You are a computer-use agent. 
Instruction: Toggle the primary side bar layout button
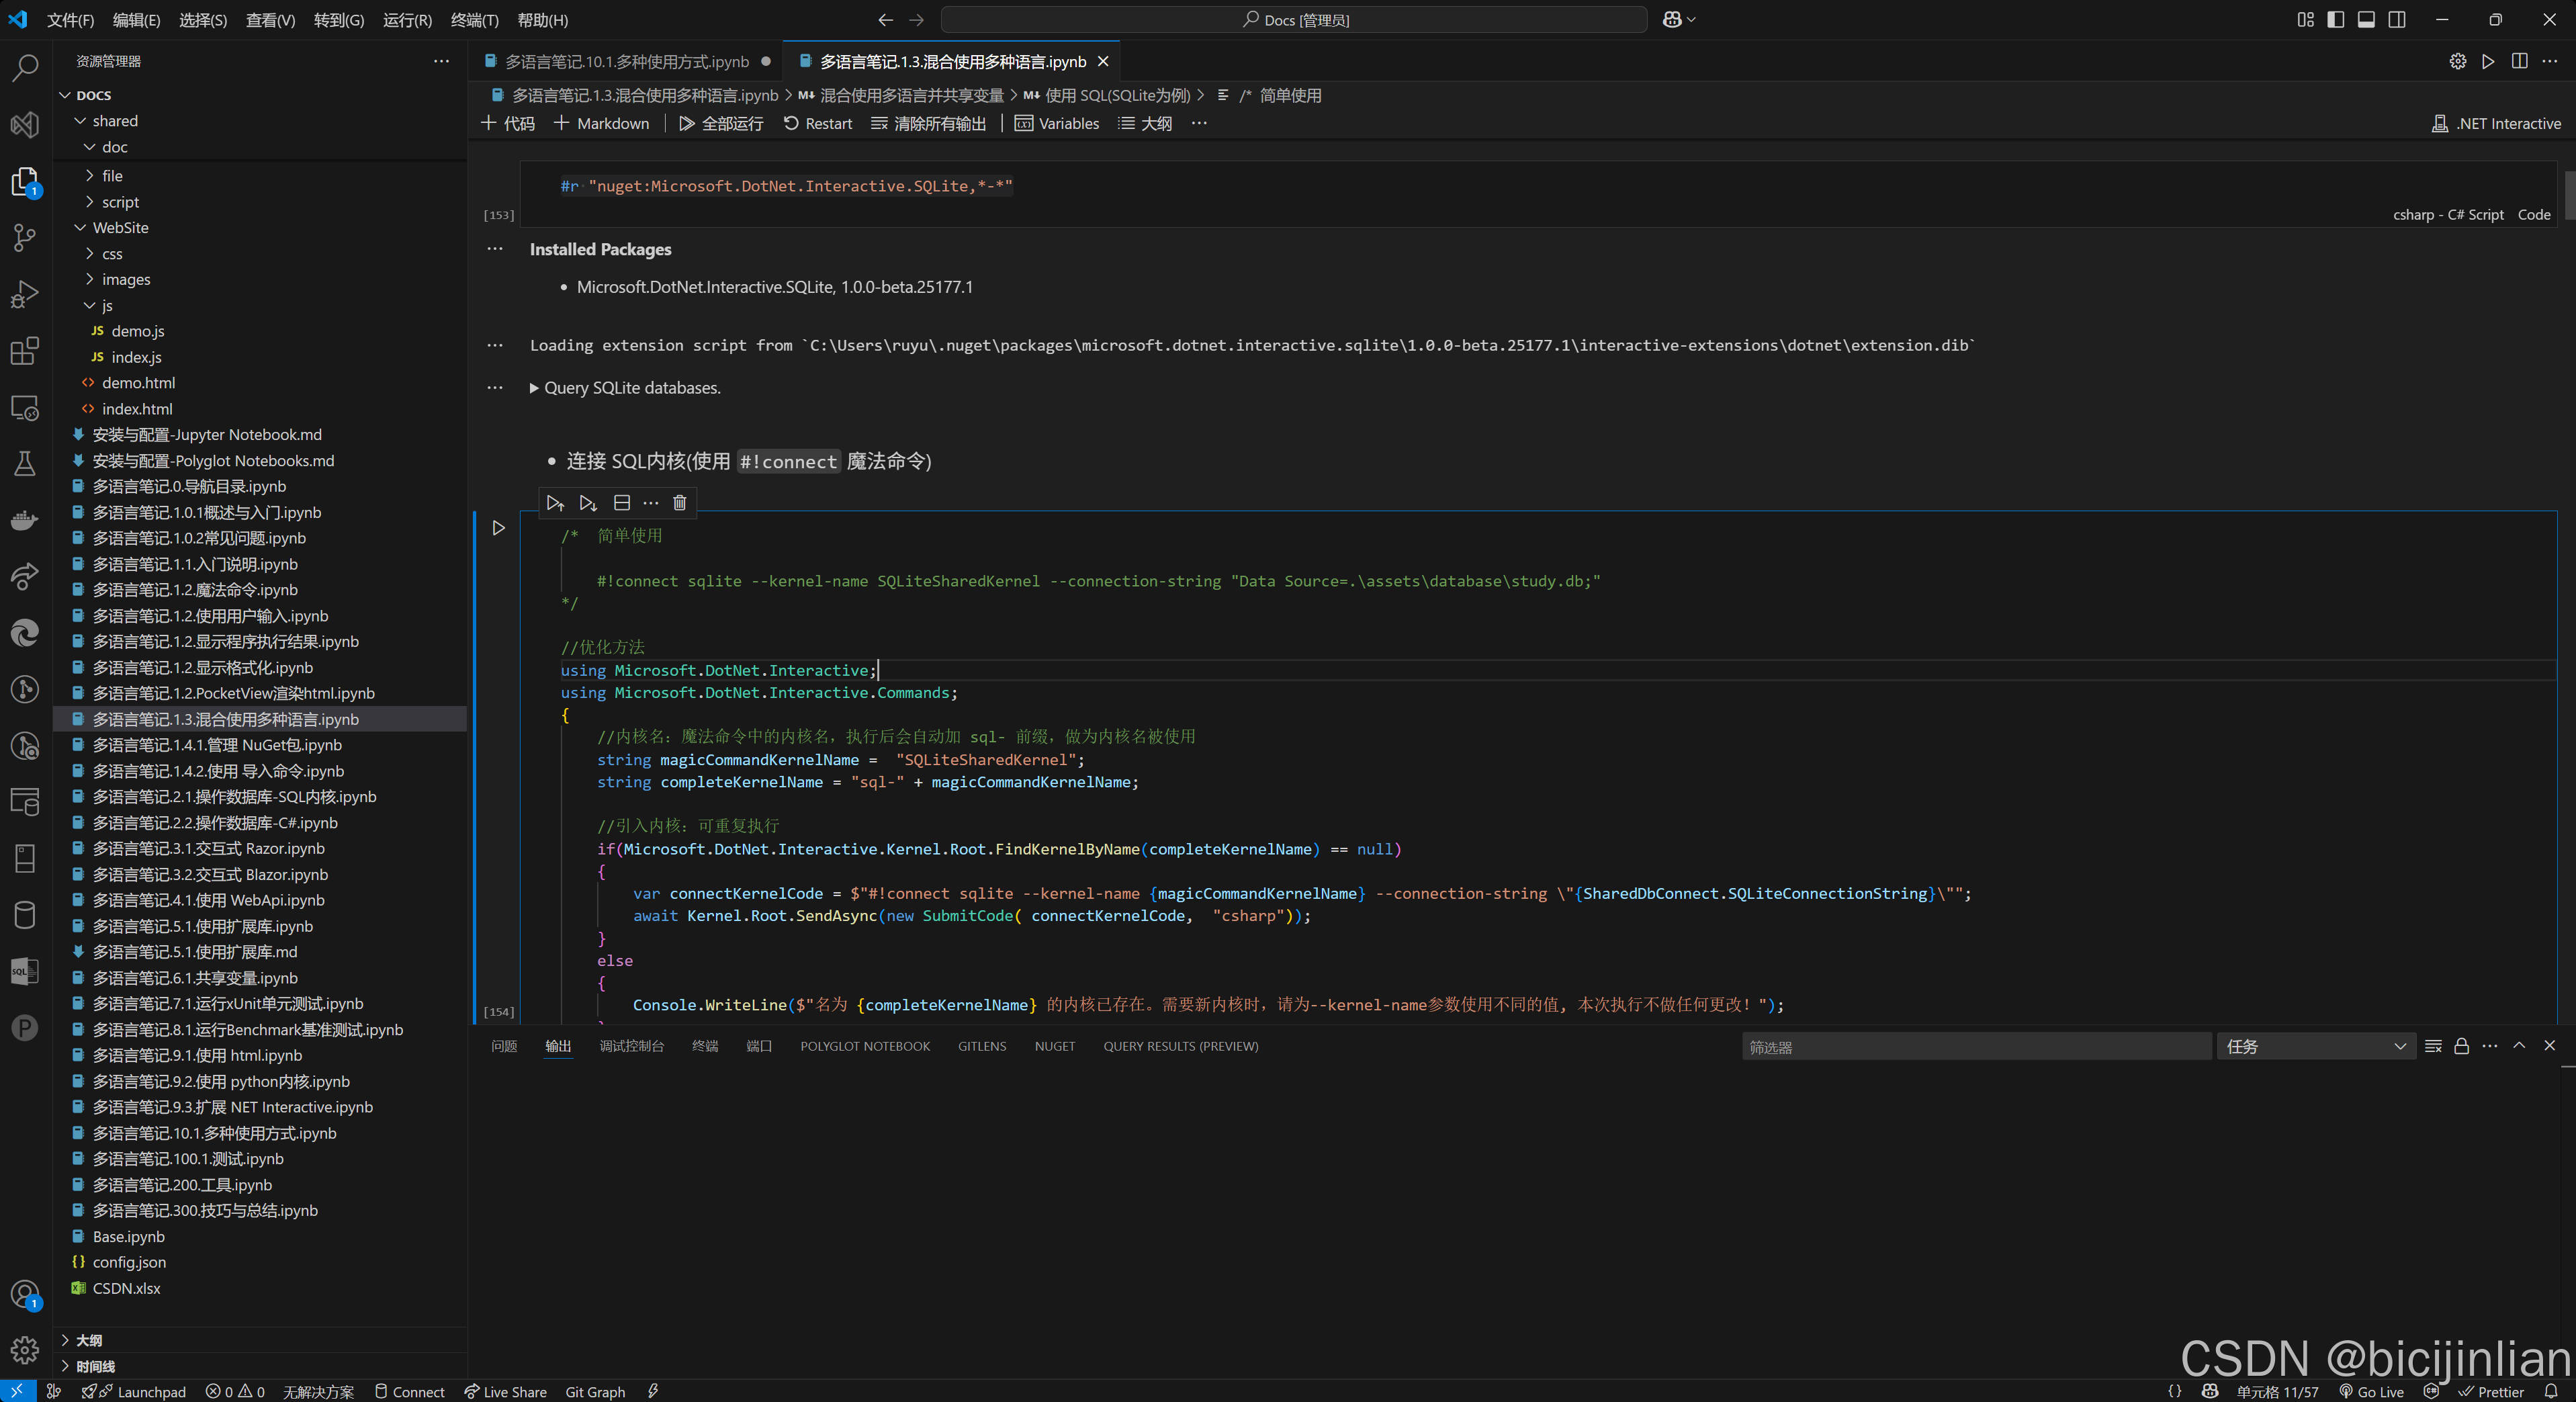pyautogui.click(x=2336, y=20)
